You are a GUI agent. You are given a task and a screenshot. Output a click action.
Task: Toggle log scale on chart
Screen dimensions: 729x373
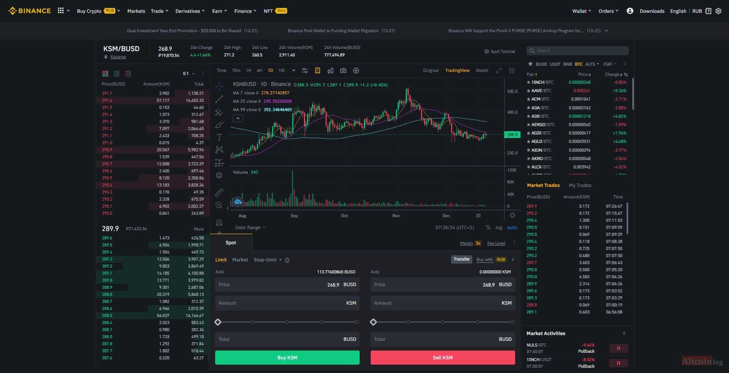point(499,228)
